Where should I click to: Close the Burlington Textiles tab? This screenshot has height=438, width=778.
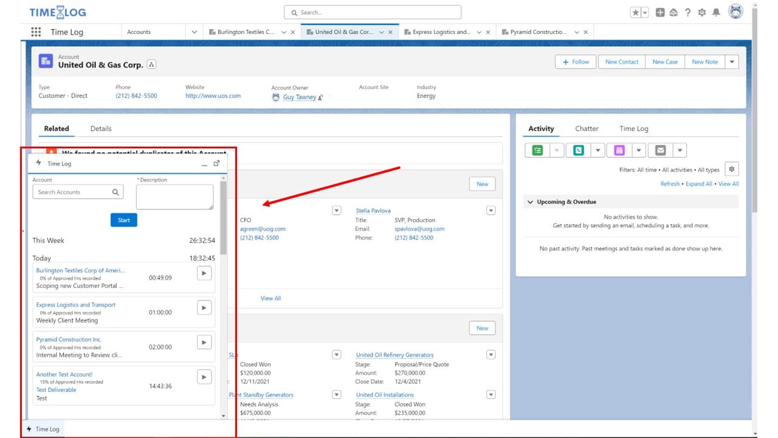[x=293, y=32]
